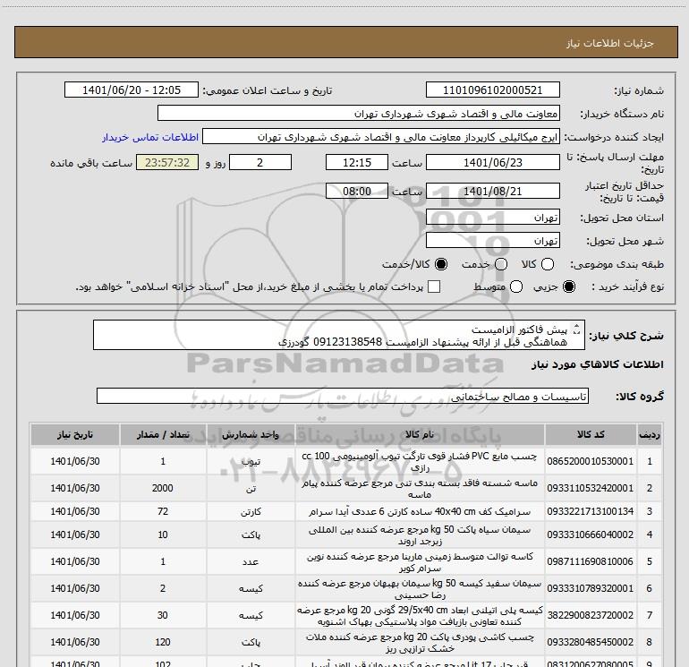Click product code 0933110532420001
Screen dimensions: 689x667
coord(591,488)
